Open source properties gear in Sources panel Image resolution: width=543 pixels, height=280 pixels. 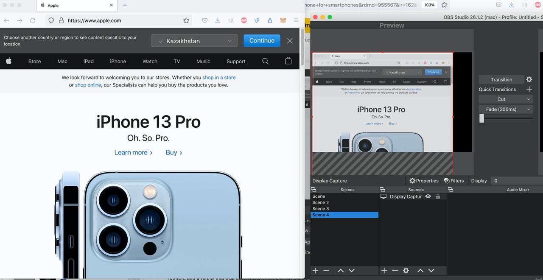click(x=406, y=271)
